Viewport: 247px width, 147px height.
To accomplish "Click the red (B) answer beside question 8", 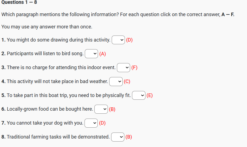I will pos(129,137).
